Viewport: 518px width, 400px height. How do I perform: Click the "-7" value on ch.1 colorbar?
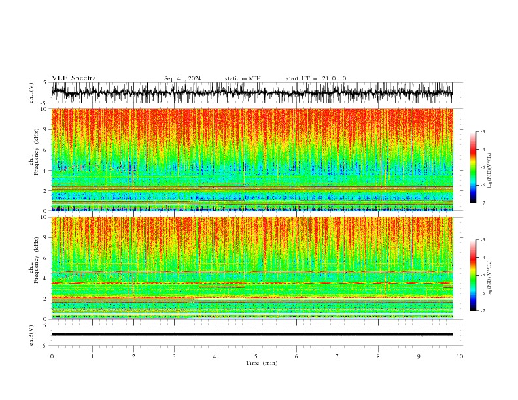[x=483, y=203]
